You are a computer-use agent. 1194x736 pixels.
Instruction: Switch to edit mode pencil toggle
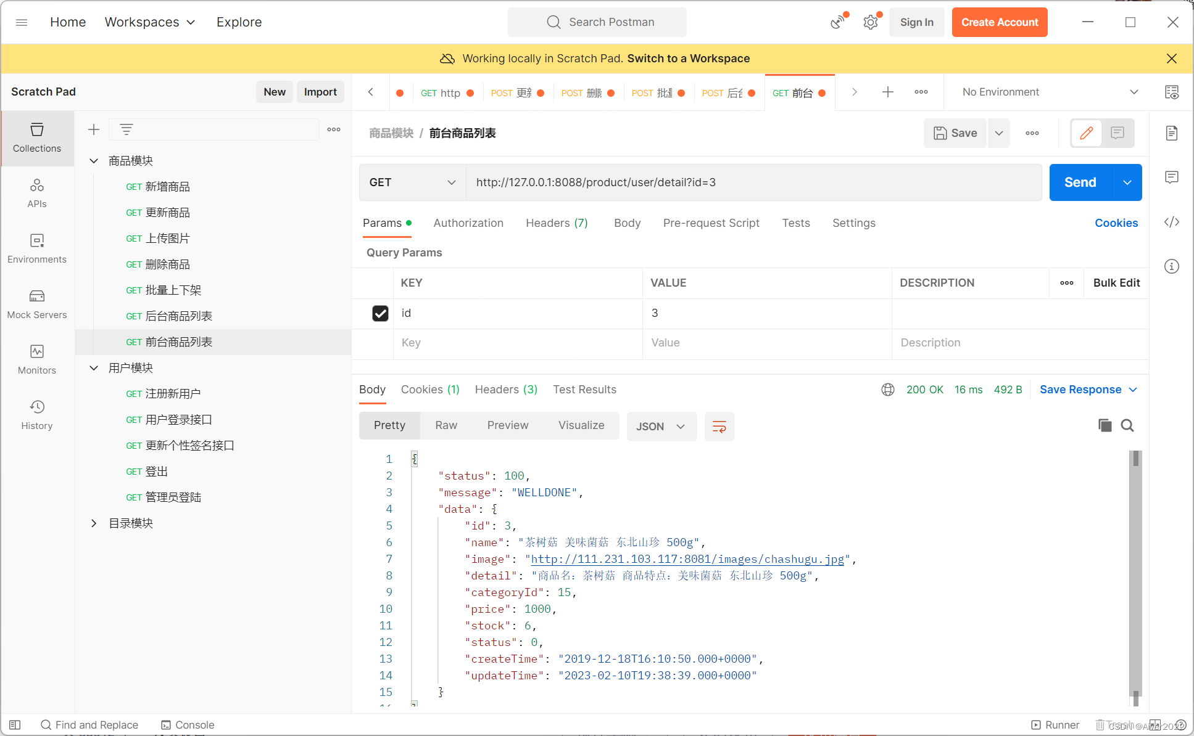point(1087,133)
